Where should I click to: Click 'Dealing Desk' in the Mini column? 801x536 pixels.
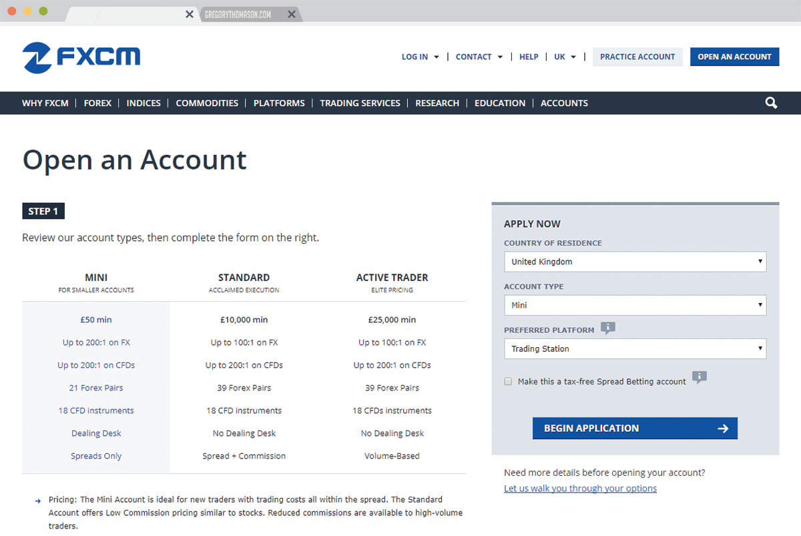pyautogui.click(x=96, y=433)
